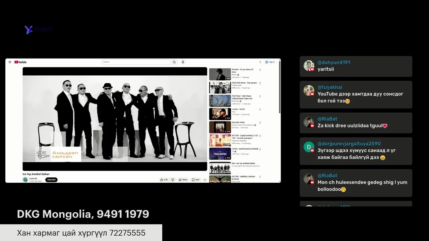Dislike the video with thumbs-down
The width and height of the screenshot is (429, 241).
pyautogui.click(x=173, y=180)
